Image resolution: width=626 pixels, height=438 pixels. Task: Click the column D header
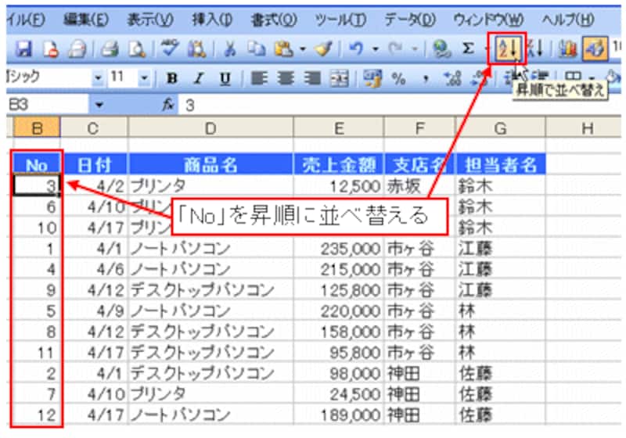(210, 127)
